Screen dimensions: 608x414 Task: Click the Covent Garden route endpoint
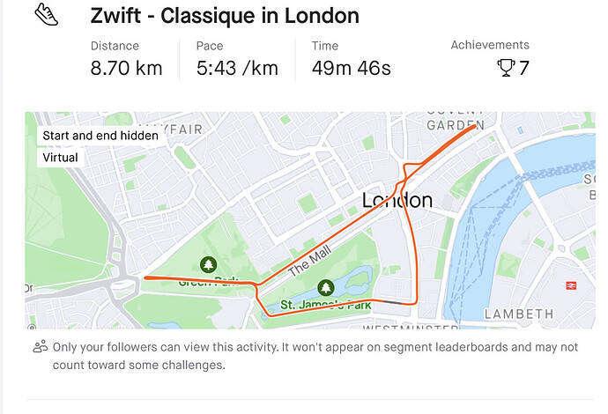coord(473,126)
